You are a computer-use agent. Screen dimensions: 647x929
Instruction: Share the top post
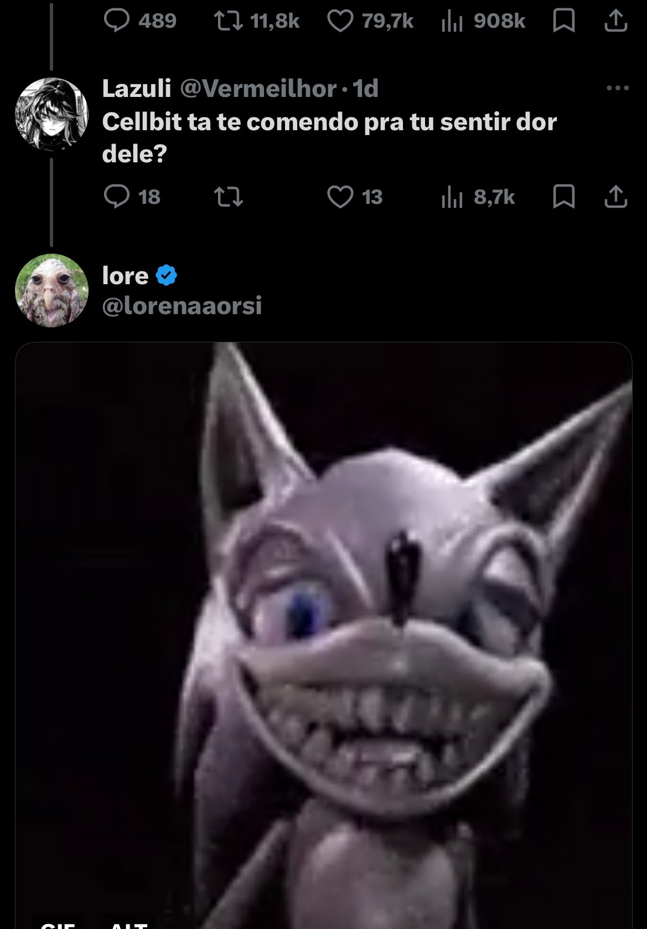pyautogui.click(x=615, y=21)
